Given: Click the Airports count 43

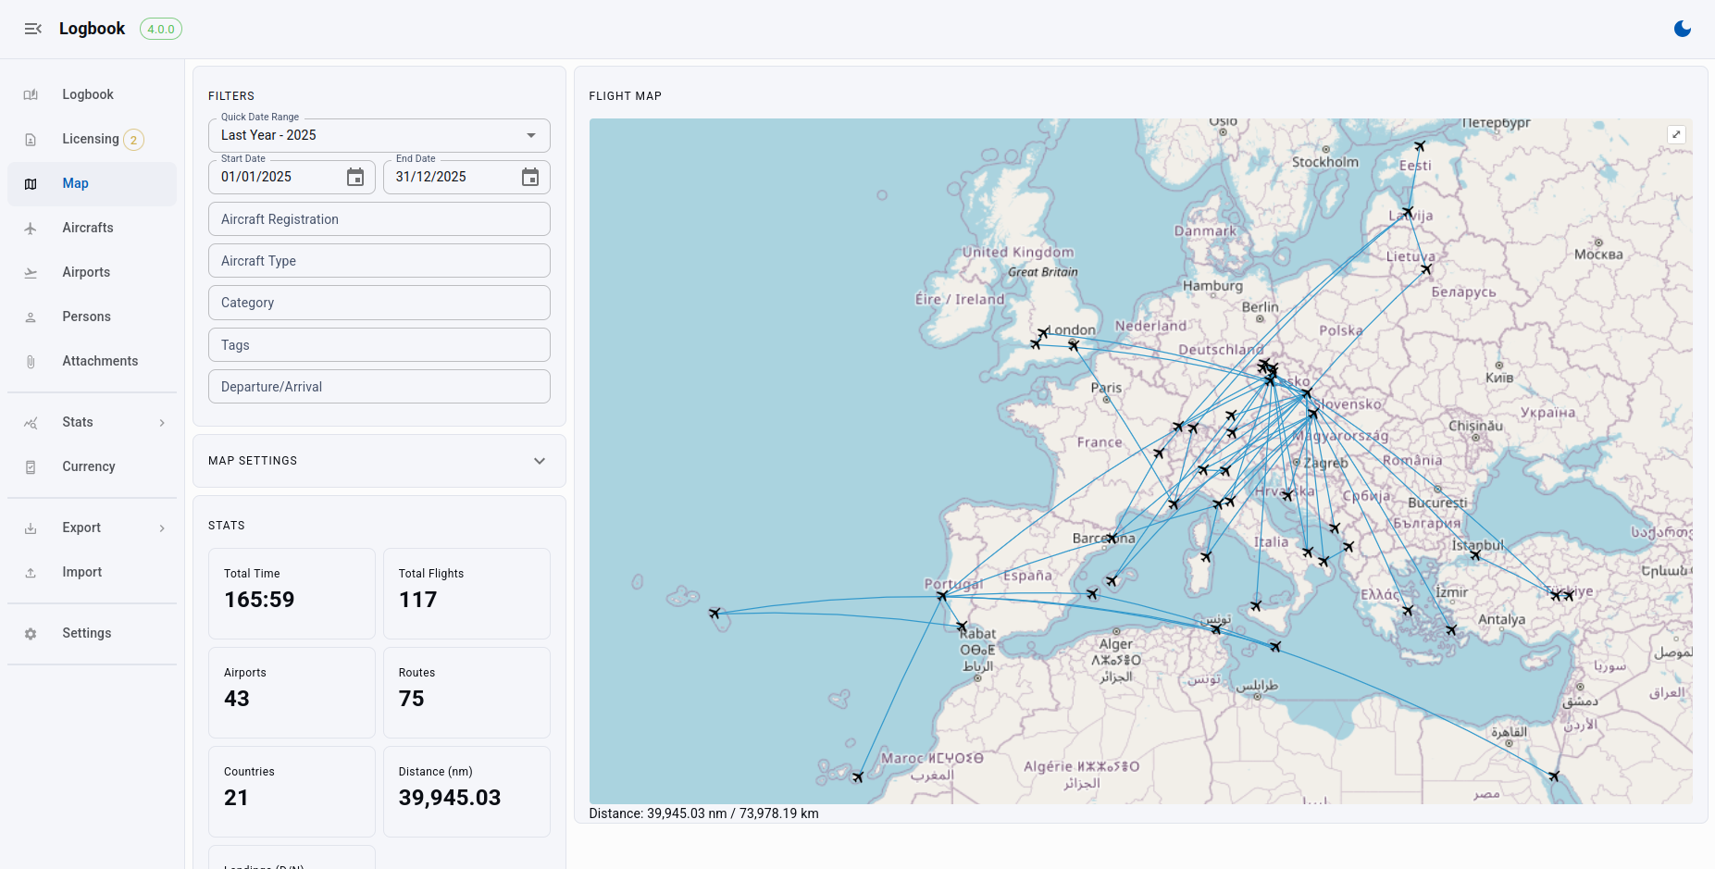Looking at the screenshot, I should click(x=237, y=699).
